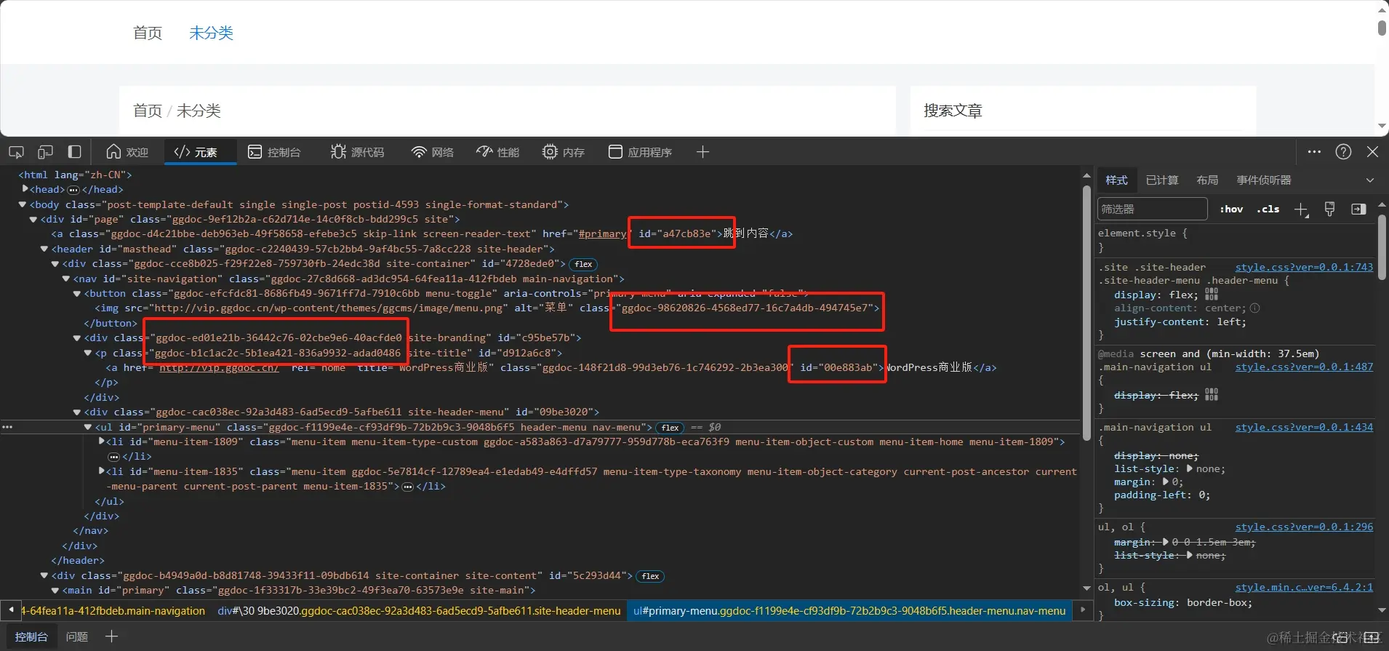Open the 内存 memory tab
Screen dimensions: 1389x651
pos(564,152)
